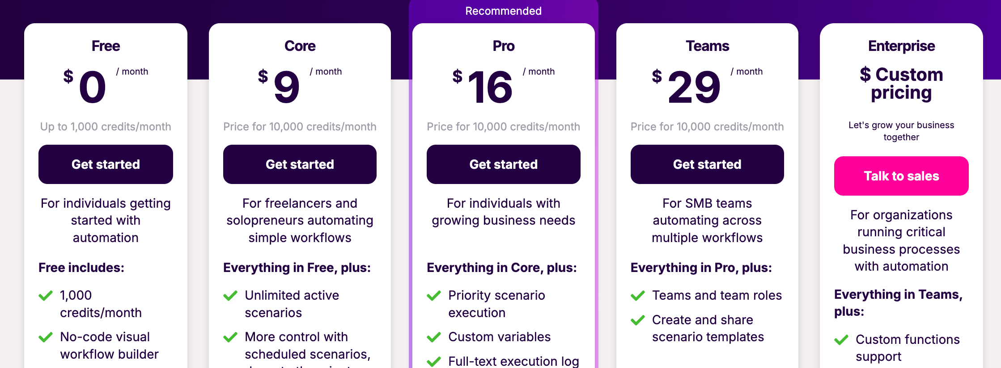Click checkmark beside Custom functions support

(841, 340)
